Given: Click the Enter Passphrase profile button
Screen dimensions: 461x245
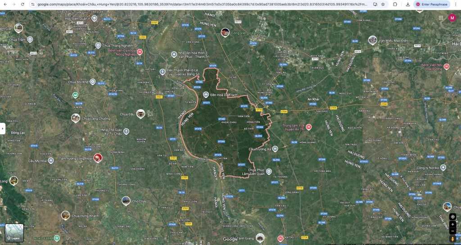Looking at the screenshot, I should coord(431,4).
